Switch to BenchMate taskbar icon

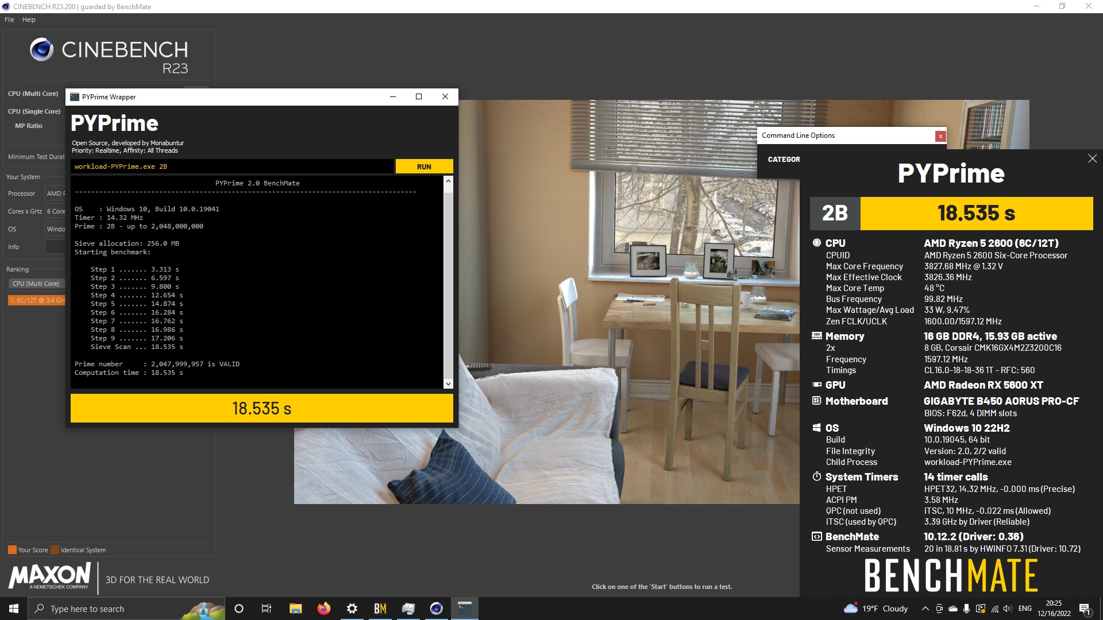(x=380, y=609)
